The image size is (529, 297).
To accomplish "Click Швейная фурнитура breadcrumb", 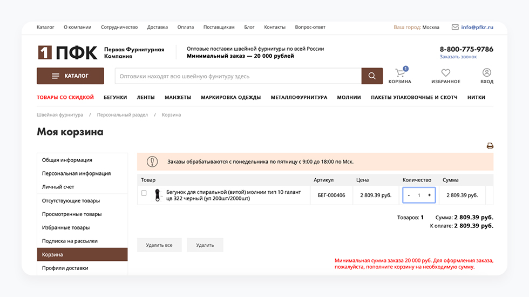I will coord(60,114).
